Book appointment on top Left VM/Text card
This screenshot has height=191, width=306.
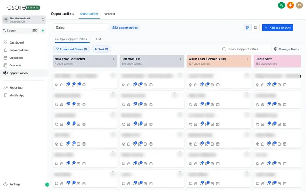point(151,85)
